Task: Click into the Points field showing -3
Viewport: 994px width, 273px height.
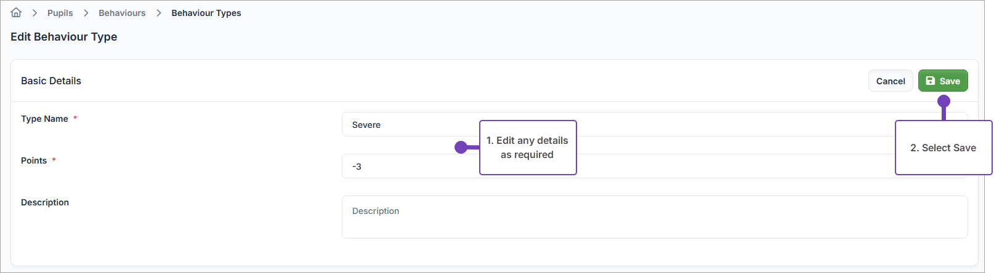Action: [406, 167]
